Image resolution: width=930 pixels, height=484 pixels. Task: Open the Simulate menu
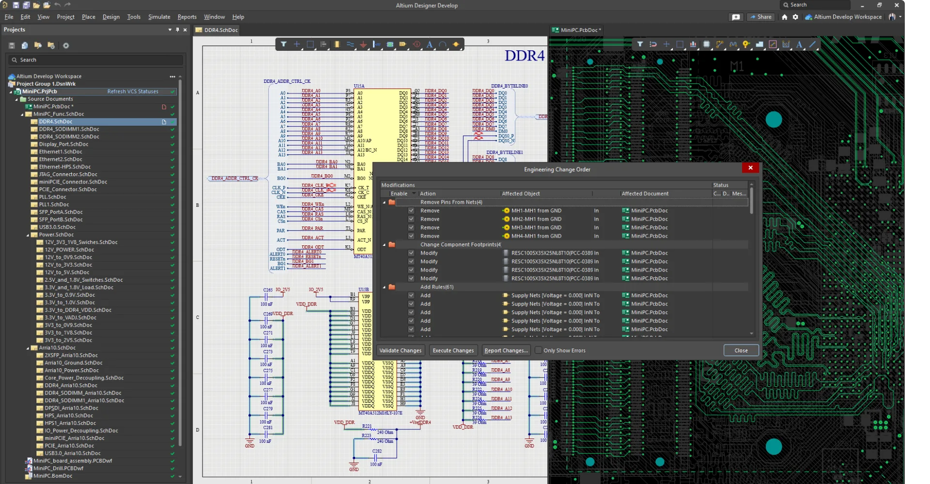click(159, 17)
